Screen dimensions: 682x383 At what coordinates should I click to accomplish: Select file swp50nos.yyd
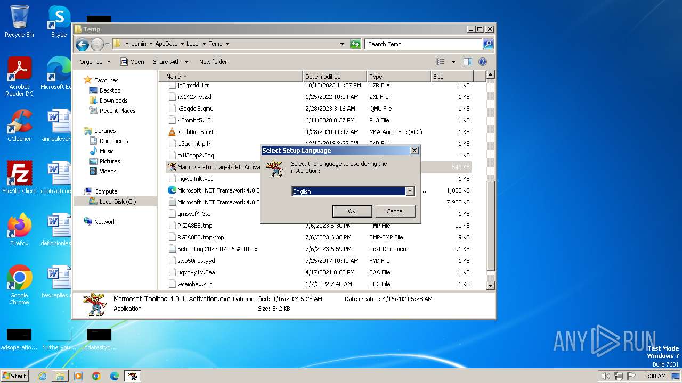[196, 261]
